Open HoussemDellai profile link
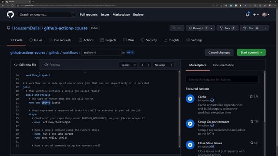Viewport: 278px width, 156px height. (x=26, y=28)
